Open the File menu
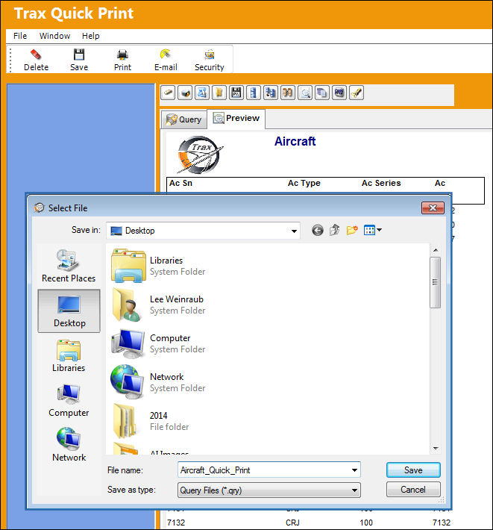The height and width of the screenshot is (530, 493). coord(20,36)
